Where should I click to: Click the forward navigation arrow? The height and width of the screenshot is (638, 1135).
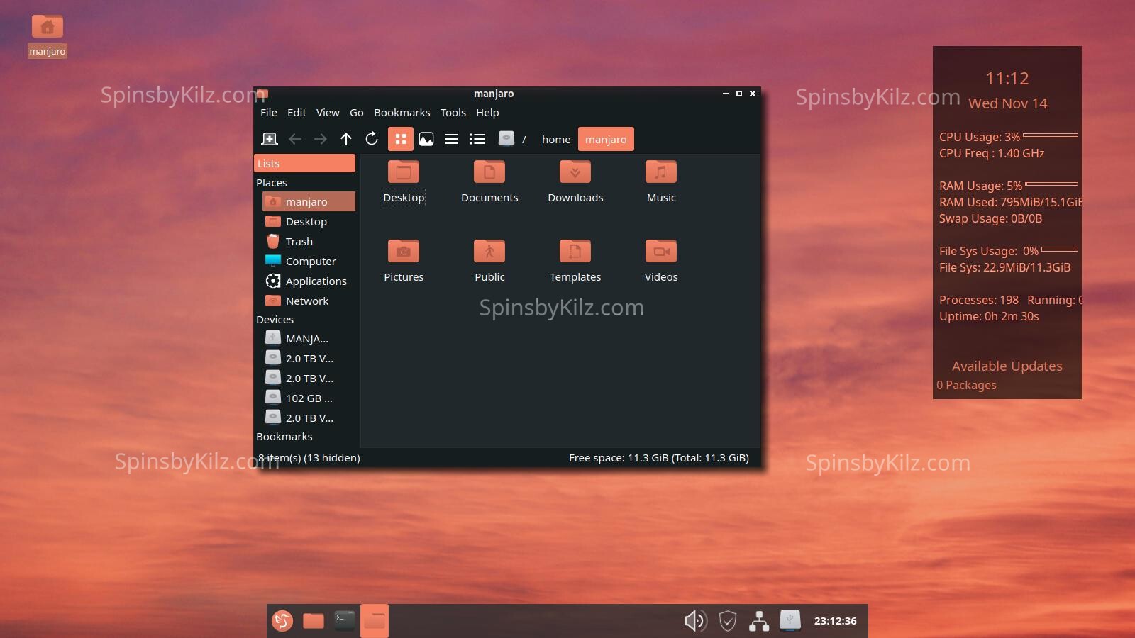coord(321,139)
